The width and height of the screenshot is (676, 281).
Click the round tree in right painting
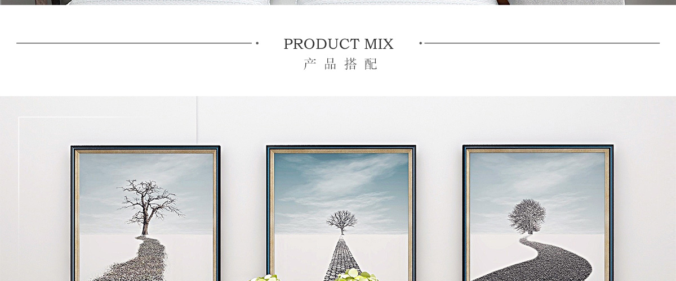pos(527,216)
